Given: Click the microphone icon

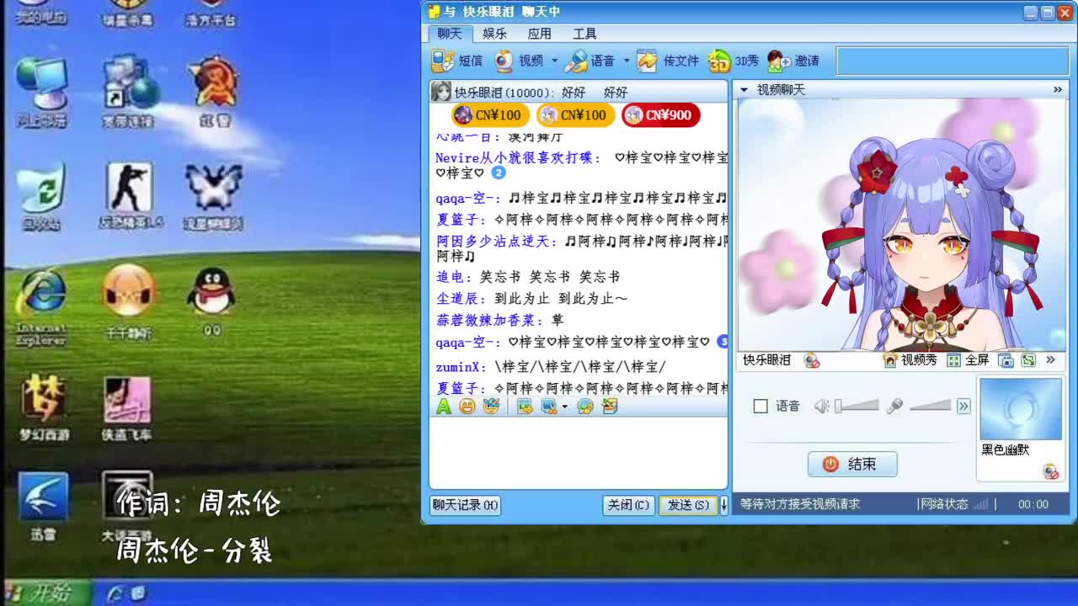Looking at the screenshot, I should pyautogui.click(x=894, y=407).
